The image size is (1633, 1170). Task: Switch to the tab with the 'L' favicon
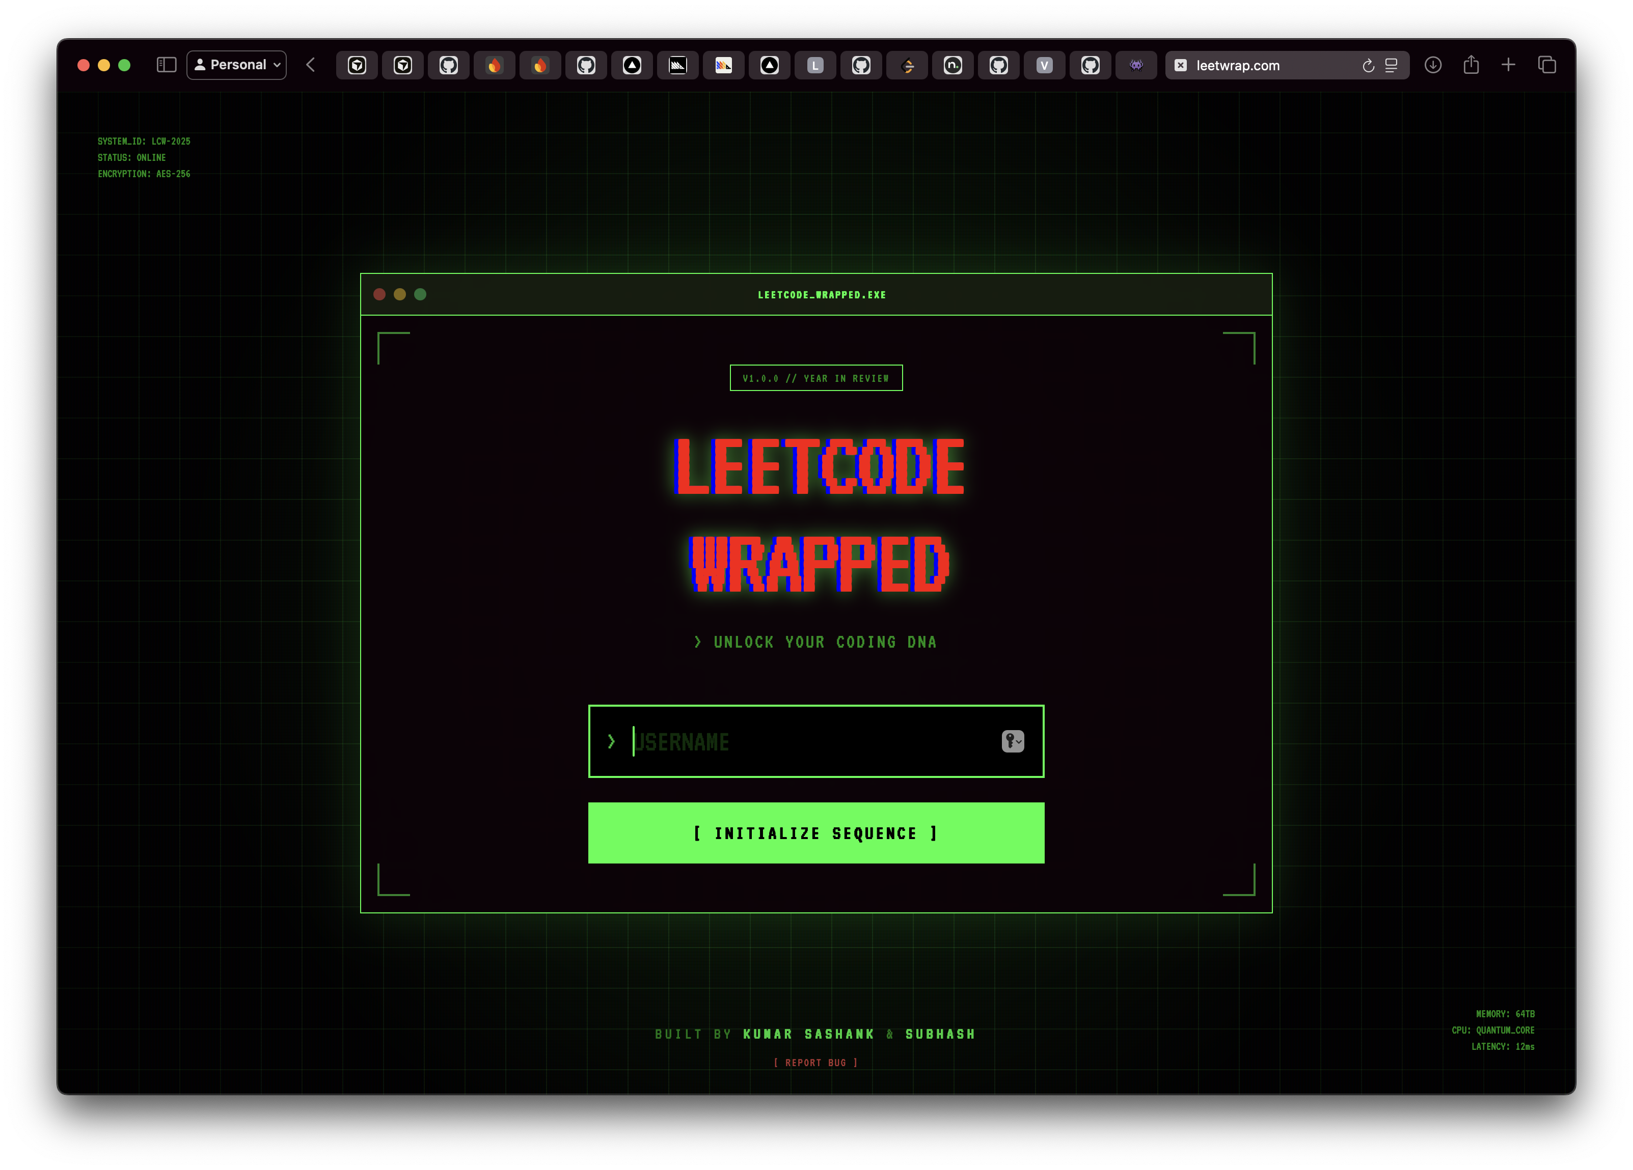[x=815, y=66]
